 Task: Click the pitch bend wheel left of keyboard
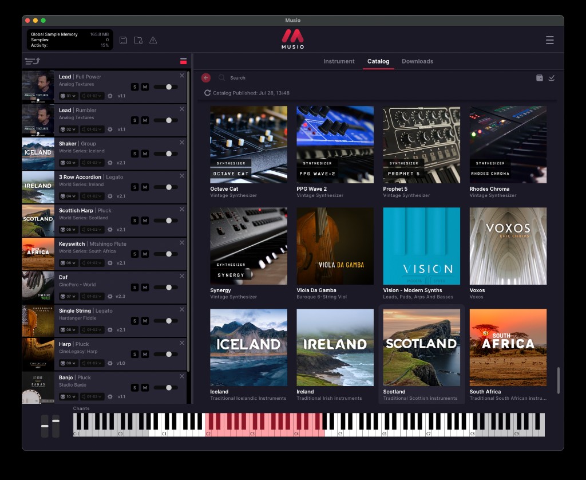coord(45,426)
